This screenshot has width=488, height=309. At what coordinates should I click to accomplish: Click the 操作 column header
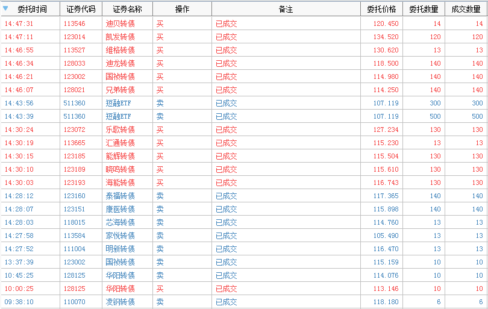click(x=182, y=9)
